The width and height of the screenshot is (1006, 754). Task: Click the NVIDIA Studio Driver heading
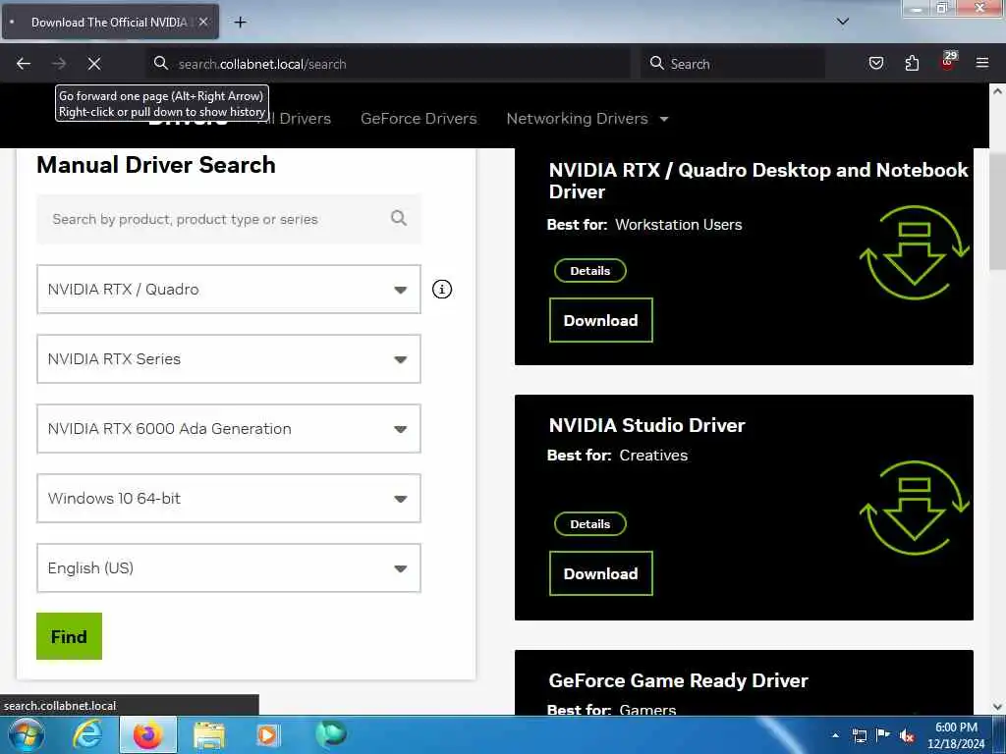coord(646,425)
